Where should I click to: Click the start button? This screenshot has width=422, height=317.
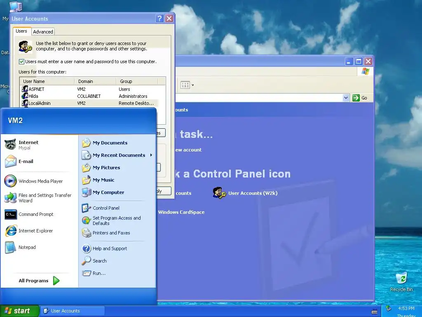[x=19, y=311]
